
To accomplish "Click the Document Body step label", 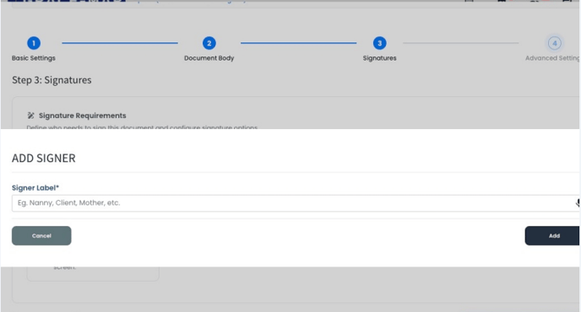I will [209, 58].
